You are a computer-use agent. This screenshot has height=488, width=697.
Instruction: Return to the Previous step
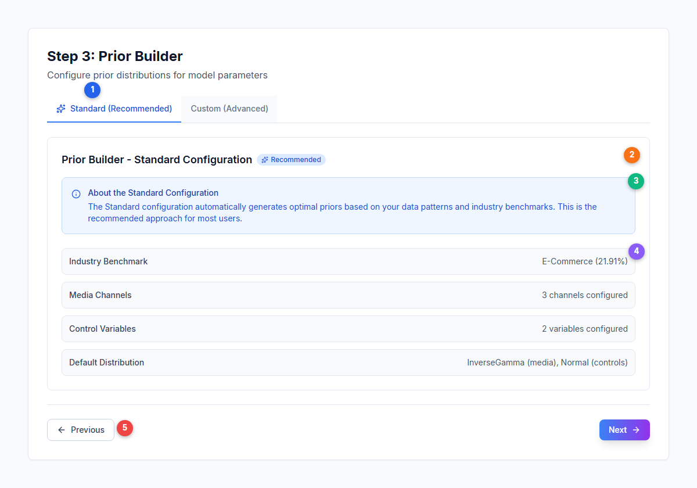click(81, 430)
